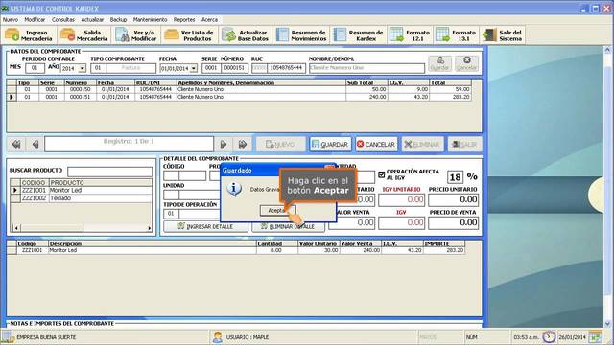The image size is (614, 345).
Task: Go to the previous record arrow
Action: point(35,145)
